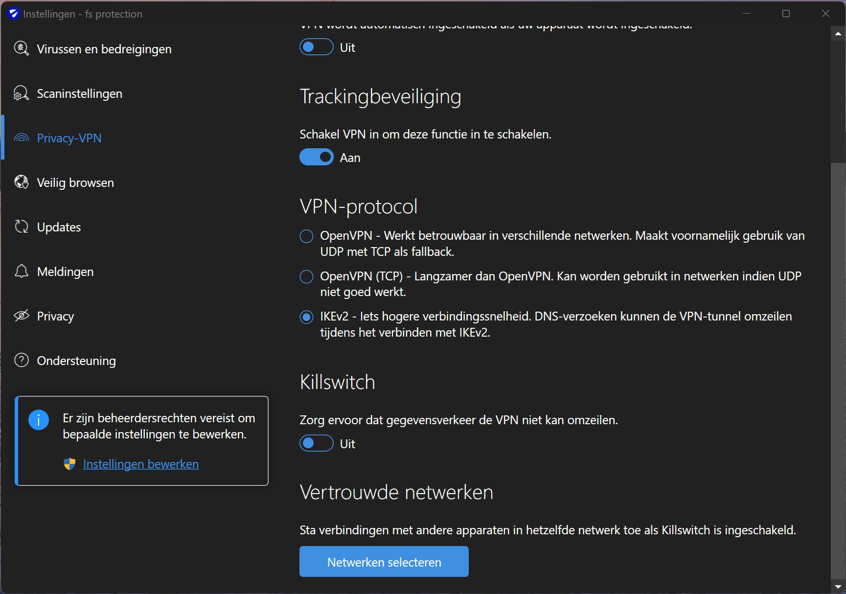Select the IKEv2 protocol radio button
The width and height of the screenshot is (846, 594).
[x=306, y=318]
